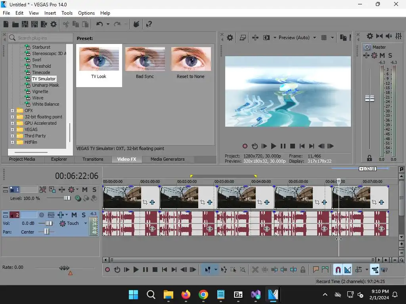The width and height of the screenshot is (406, 304).
Task: Play the timeline from transport bar
Action: [136, 270]
